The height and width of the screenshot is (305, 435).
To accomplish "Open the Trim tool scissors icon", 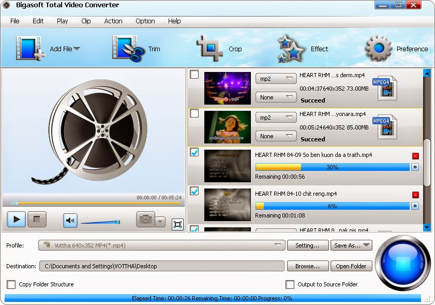I will (x=128, y=49).
